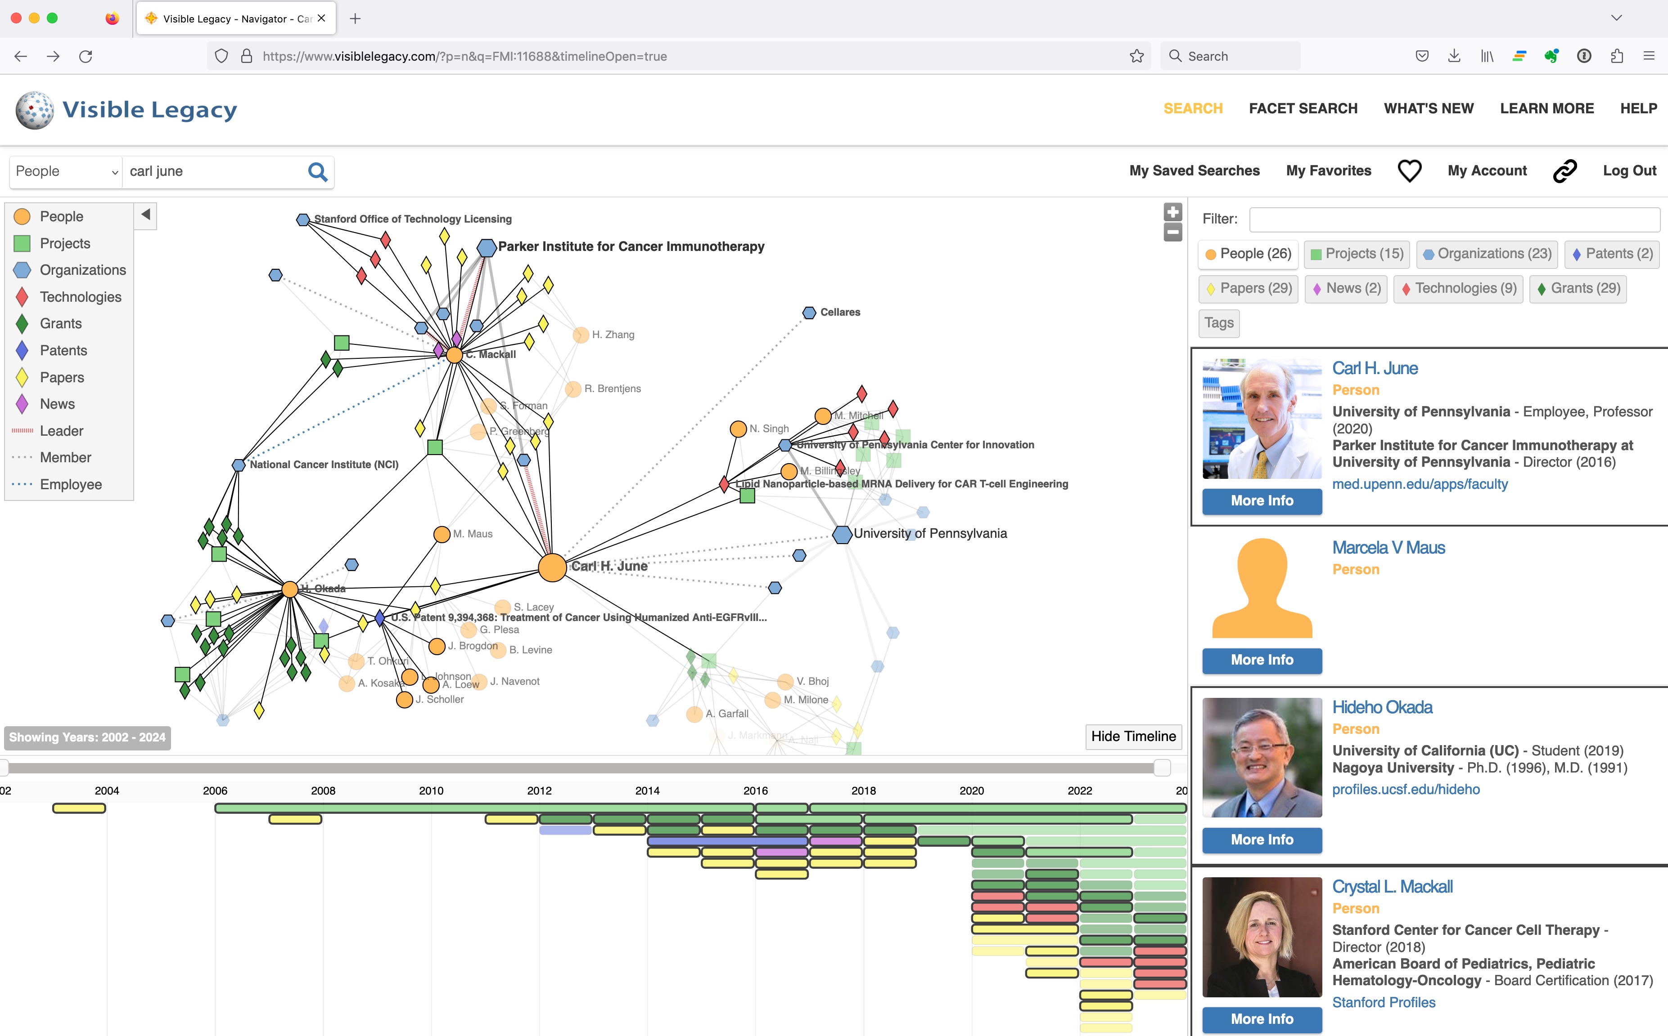Image resolution: width=1668 pixels, height=1036 pixels.
Task: Click the chain link share icon
Action: [1564, 170]
